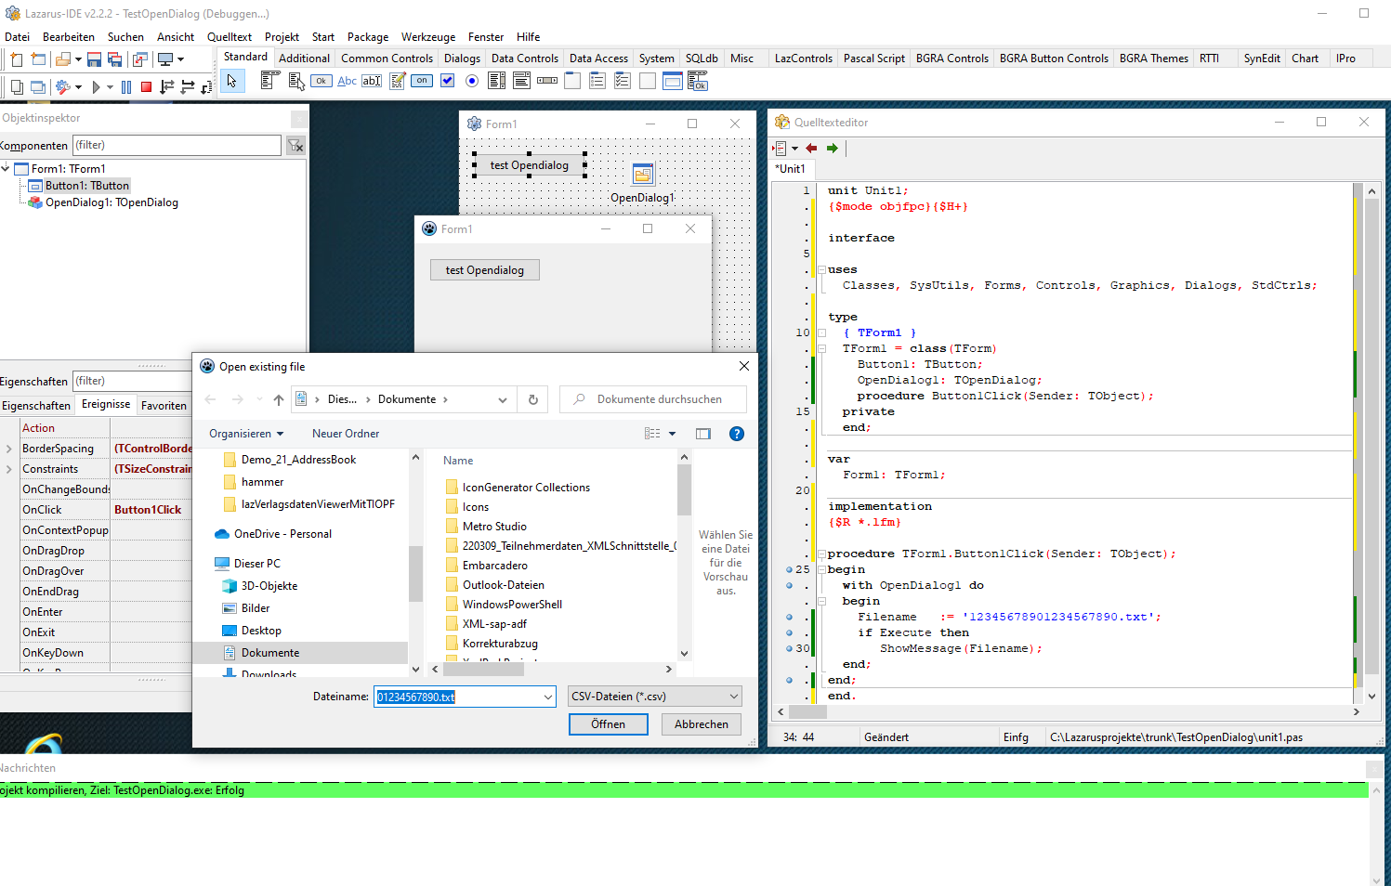Click the Save All toolbar icon
The width and height of the screenshot is (1391, 886).
[x=115, y=59]
